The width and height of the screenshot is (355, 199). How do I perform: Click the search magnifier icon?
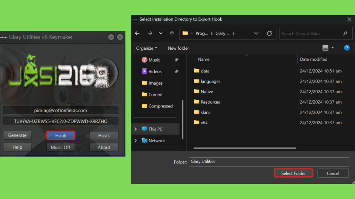[345, 34]
